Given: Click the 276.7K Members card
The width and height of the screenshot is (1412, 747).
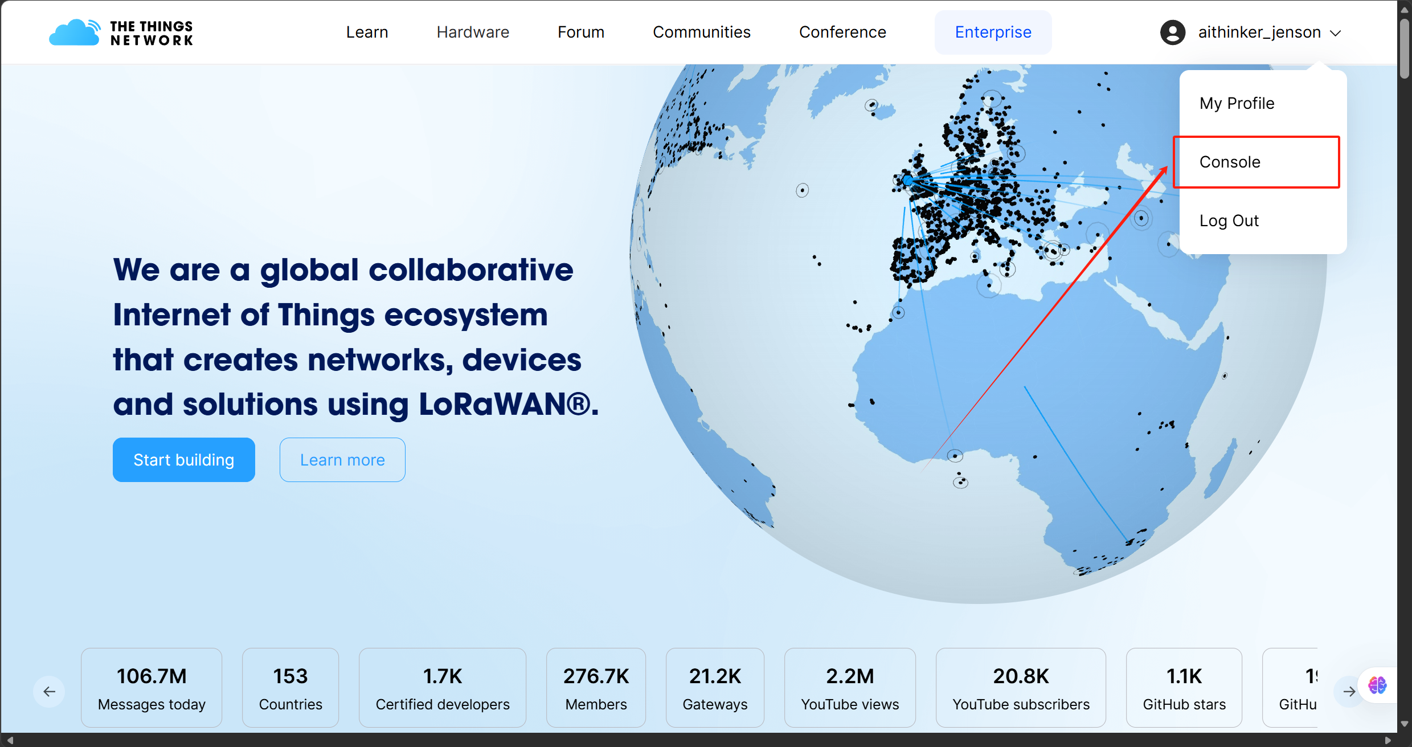Looking at the screenshot, I should (596, 688).
